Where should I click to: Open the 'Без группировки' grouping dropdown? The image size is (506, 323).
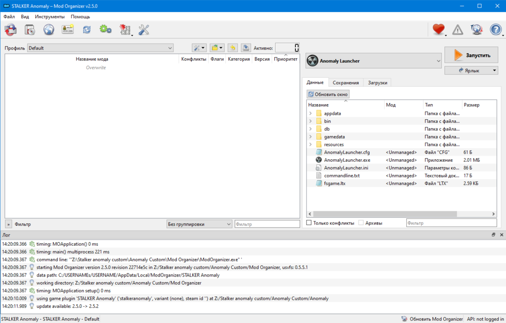point(199,224)
